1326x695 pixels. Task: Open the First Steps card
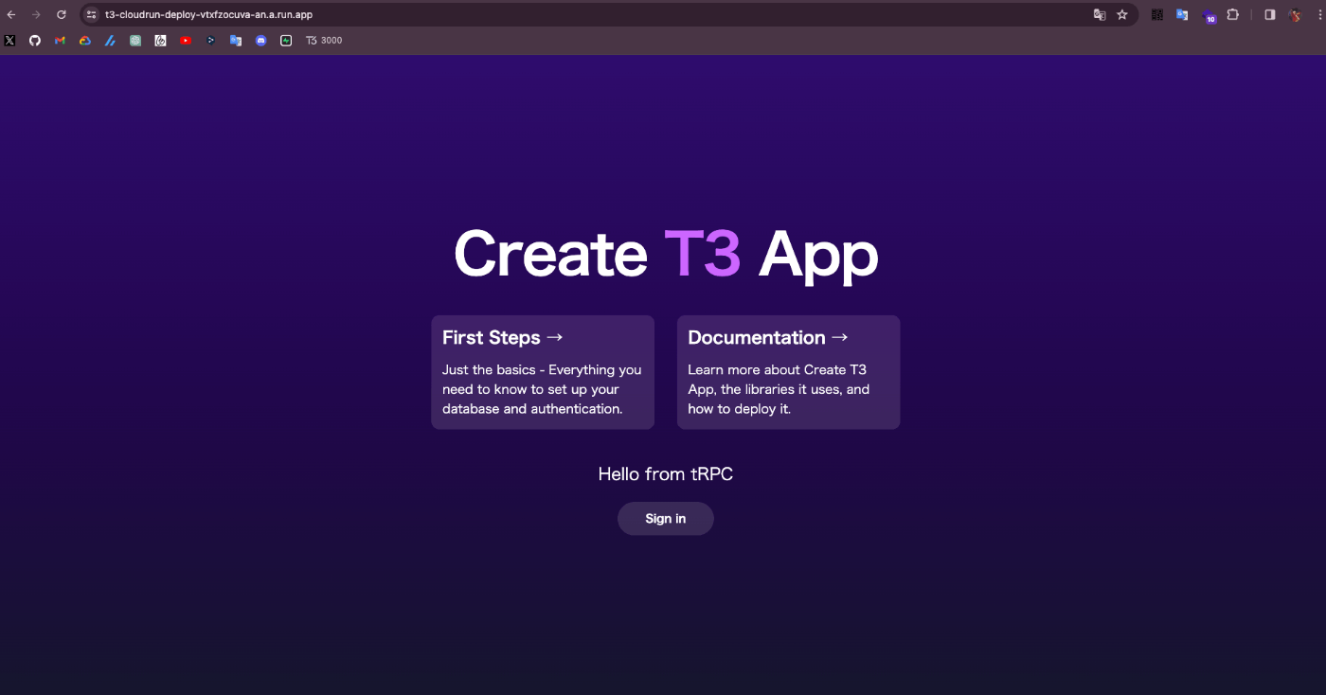(x=543, y=372)
